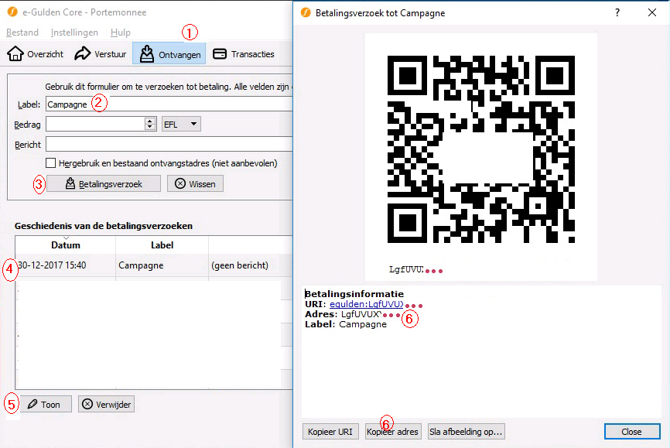This screenshot has width=670, height=448.
Task: Open the Hulp menu
Action: (121, 32)
